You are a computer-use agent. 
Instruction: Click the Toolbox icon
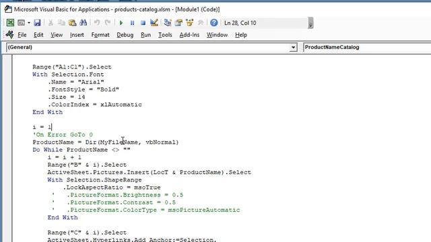click(x=201, y=23)
